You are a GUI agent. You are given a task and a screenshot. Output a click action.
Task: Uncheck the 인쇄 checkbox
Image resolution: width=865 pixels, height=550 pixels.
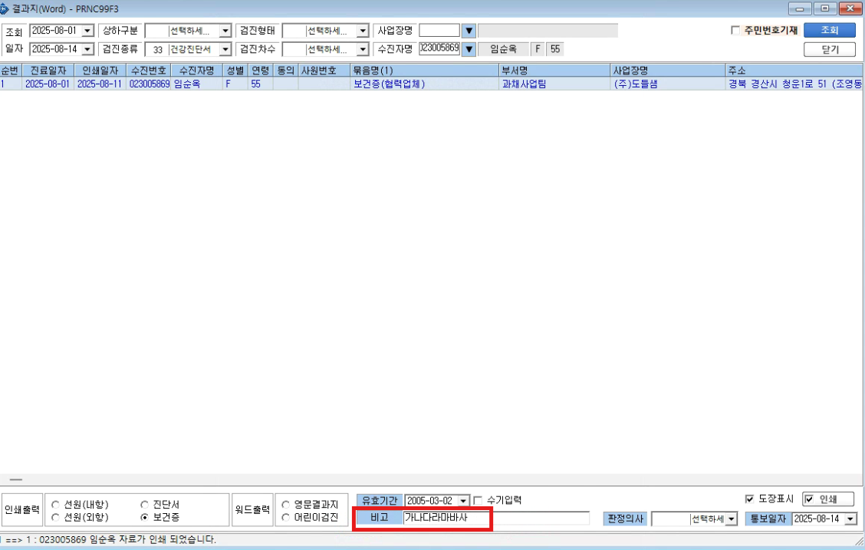coord(809,499)
